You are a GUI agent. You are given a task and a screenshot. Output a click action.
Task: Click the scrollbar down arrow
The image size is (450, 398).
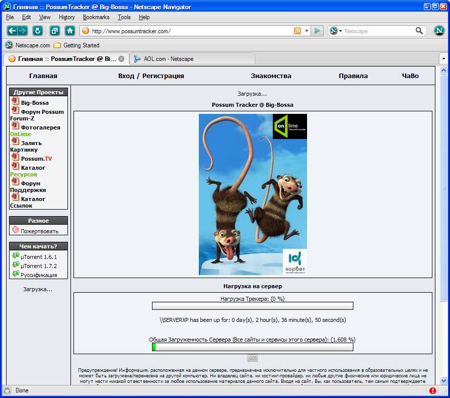[443, 380]
